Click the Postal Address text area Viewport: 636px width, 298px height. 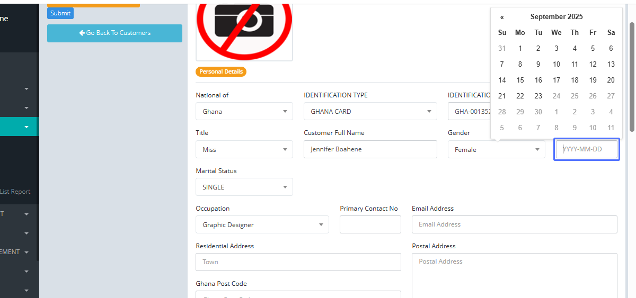514,275
